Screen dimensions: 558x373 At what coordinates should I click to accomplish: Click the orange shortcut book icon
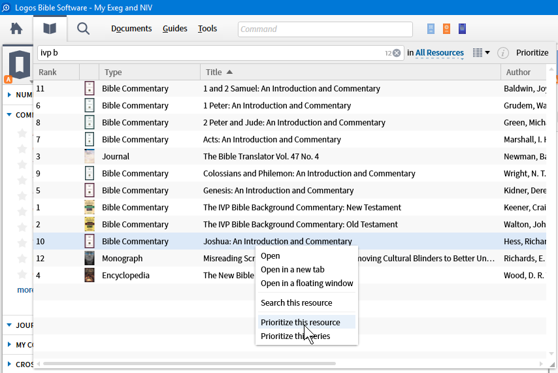[x=446, y=29]
